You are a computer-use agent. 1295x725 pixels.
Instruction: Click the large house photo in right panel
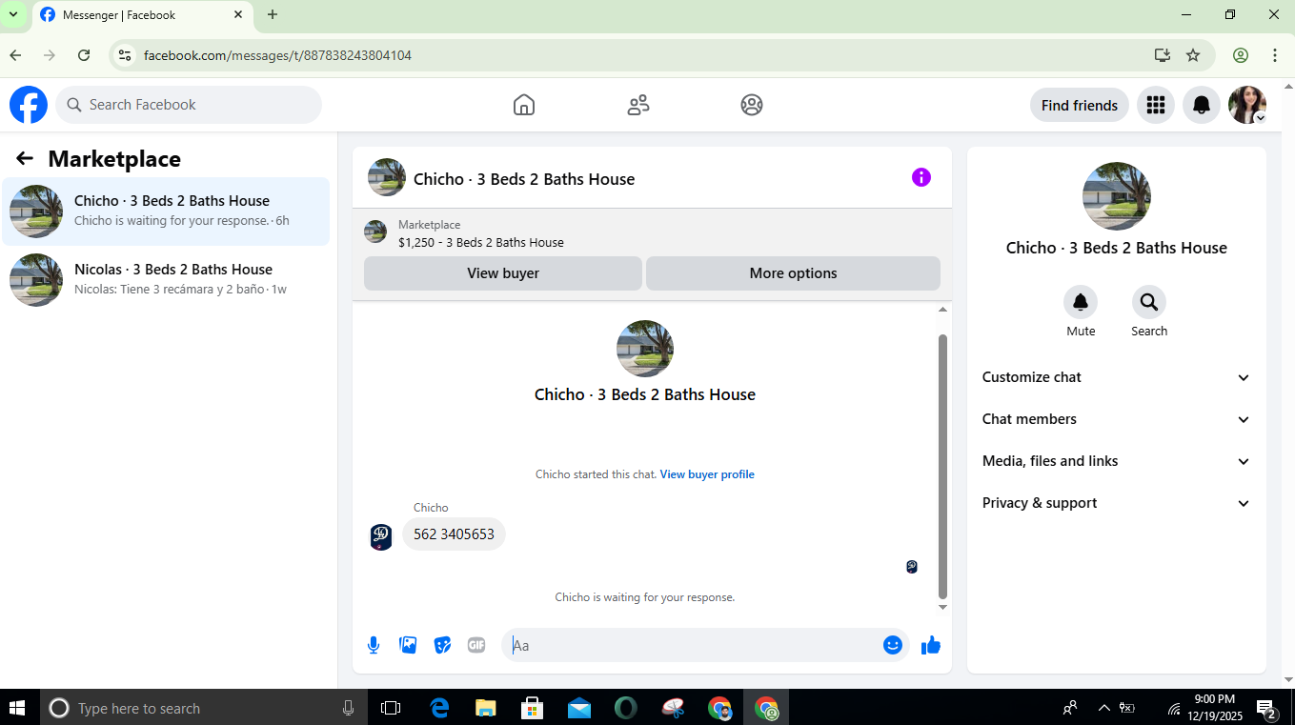(1117, 196)
